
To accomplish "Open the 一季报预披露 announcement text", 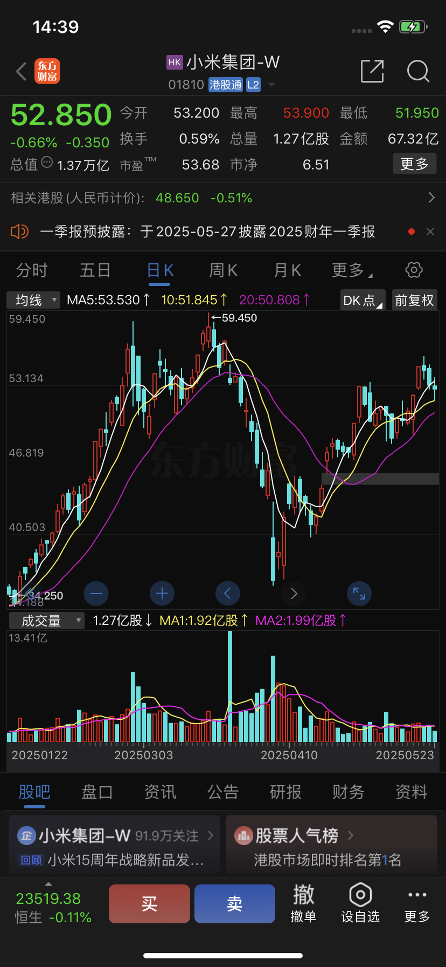I will pos(207,231).
